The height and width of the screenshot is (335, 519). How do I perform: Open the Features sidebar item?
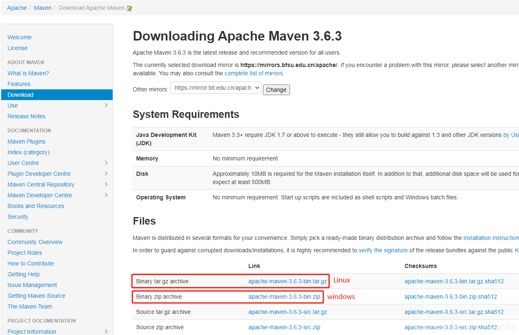click(19, 84)
